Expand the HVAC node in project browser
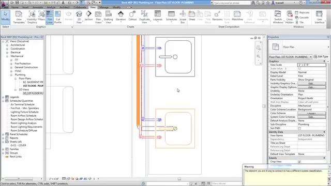 (11, 71)
